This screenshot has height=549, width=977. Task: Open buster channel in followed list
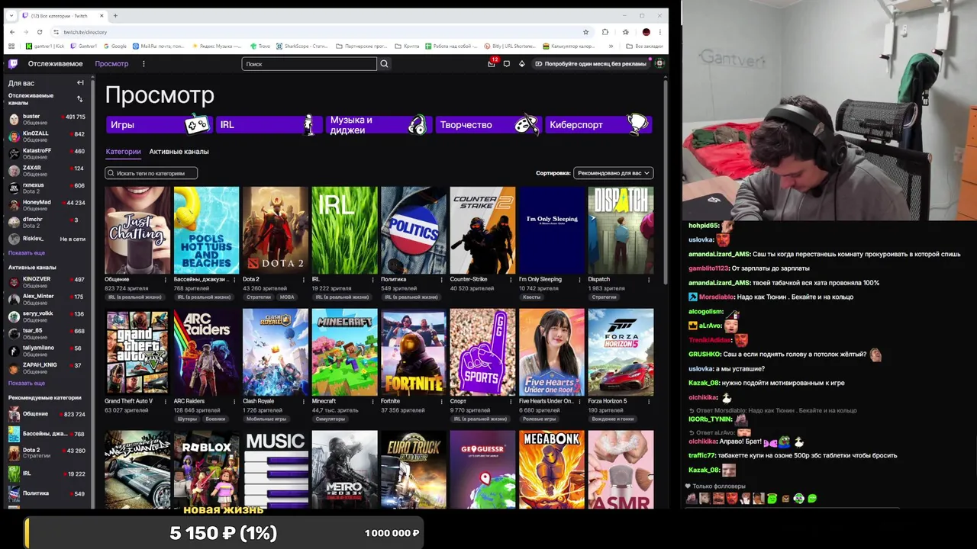pos(47,120)
